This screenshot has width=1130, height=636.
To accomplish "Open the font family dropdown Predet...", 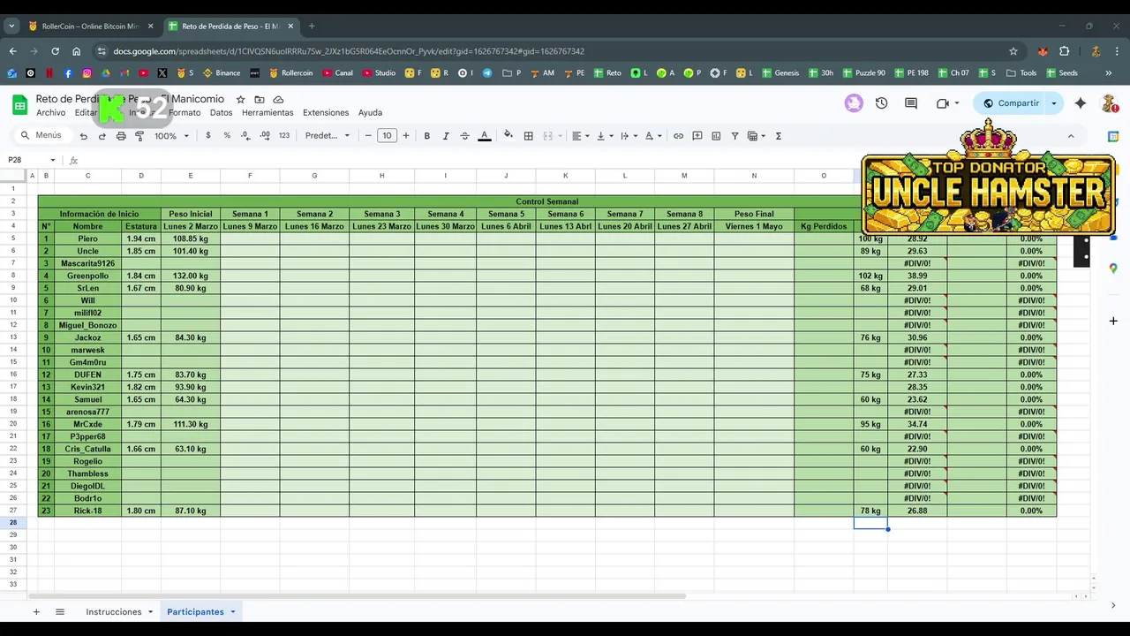I will [328, 136].
